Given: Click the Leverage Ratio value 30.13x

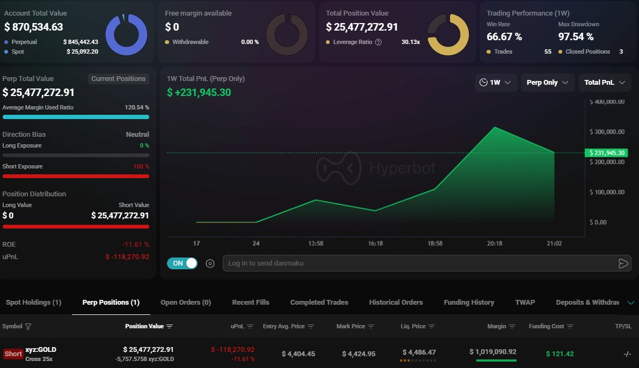Looking at the screenshot, I should (x=410, y=42).
